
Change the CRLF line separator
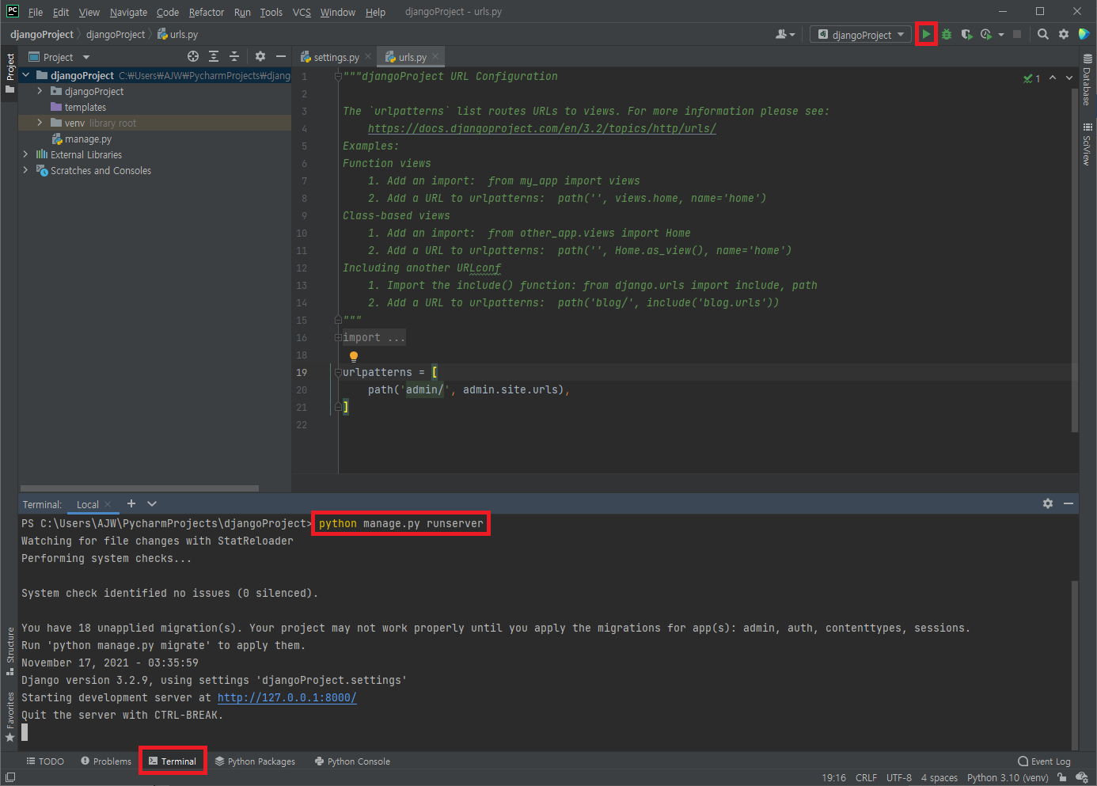(x=866, y=777)
